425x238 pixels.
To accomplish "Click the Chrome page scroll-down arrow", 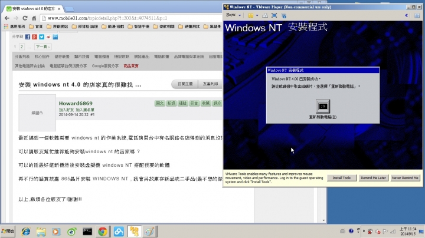I will click(x=323, y=220).
